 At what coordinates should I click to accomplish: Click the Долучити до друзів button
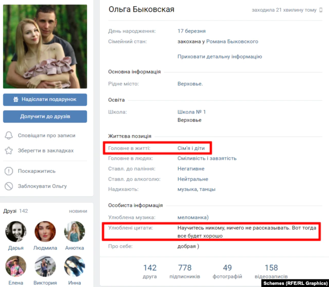point(45,117)
